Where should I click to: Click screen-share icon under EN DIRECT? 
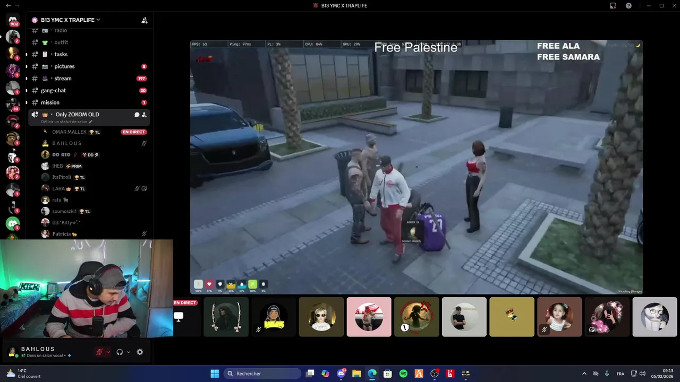(x=178, y=316)
